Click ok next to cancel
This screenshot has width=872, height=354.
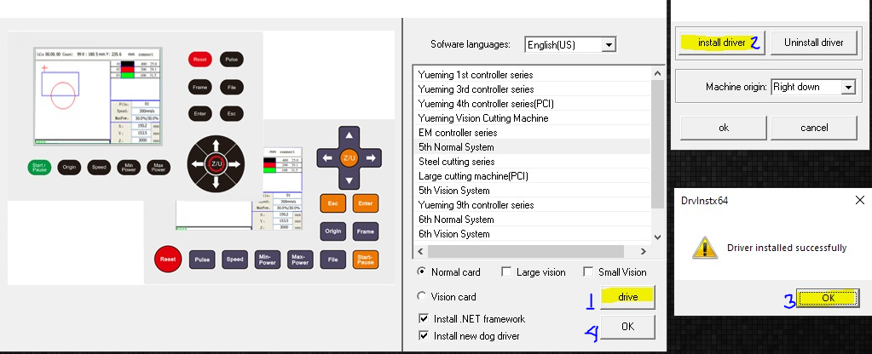724,128
